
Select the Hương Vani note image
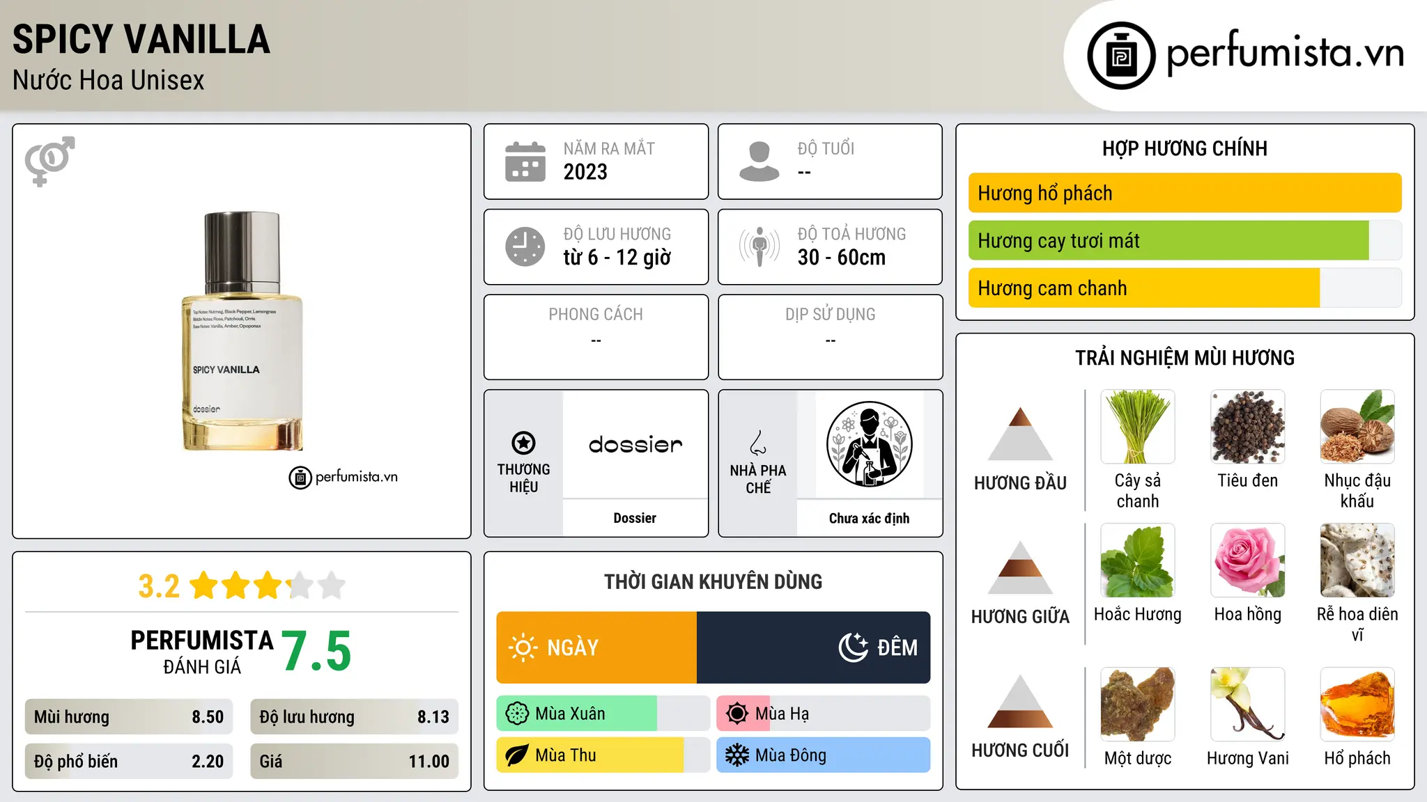pos(1248,705)
